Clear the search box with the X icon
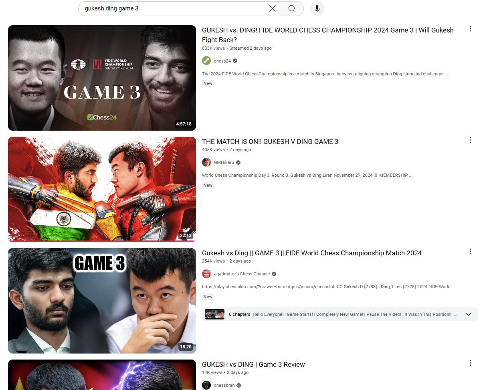Image resolution: width=483 pixels, height=390 pixels. pyautogui.click(x=272, y=8)
